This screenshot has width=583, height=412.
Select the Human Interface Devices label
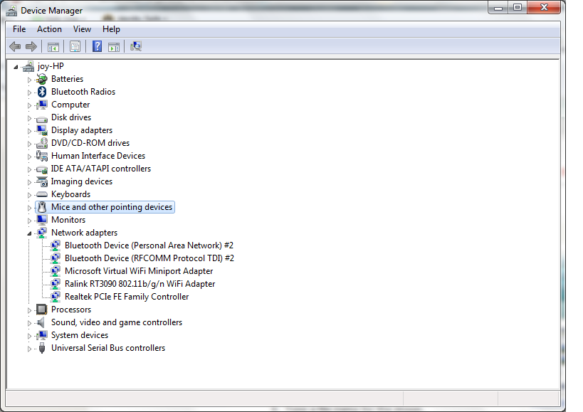(x=98, y=156)
